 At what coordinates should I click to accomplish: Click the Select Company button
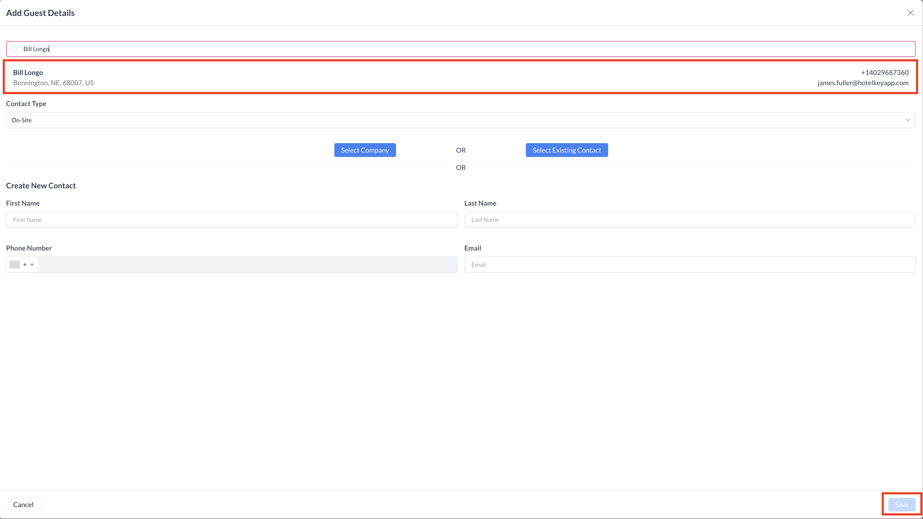[x=365, y=150]
